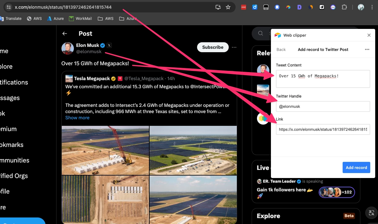Open the purple robot-face extension icon

click(x=333, y=7)
